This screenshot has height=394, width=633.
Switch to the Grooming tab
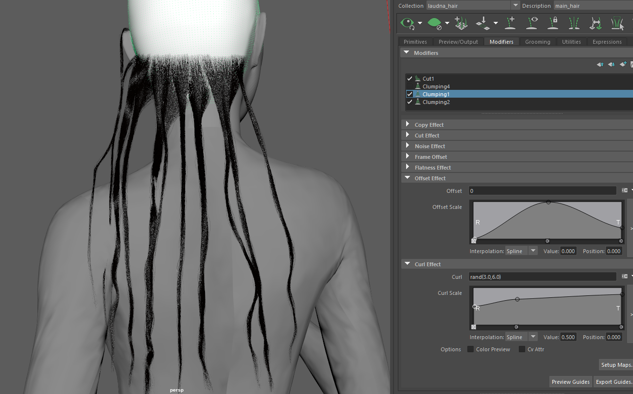(537, 42)
